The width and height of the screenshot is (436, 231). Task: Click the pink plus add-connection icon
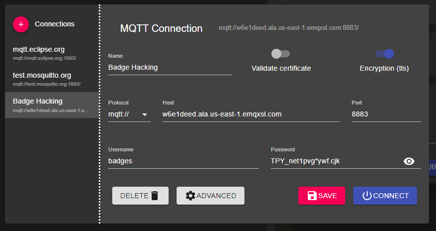[21, 24]
